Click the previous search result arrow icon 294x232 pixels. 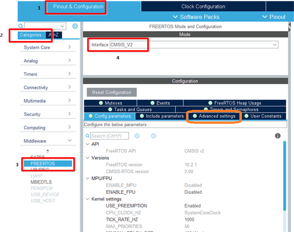(137, 136)
